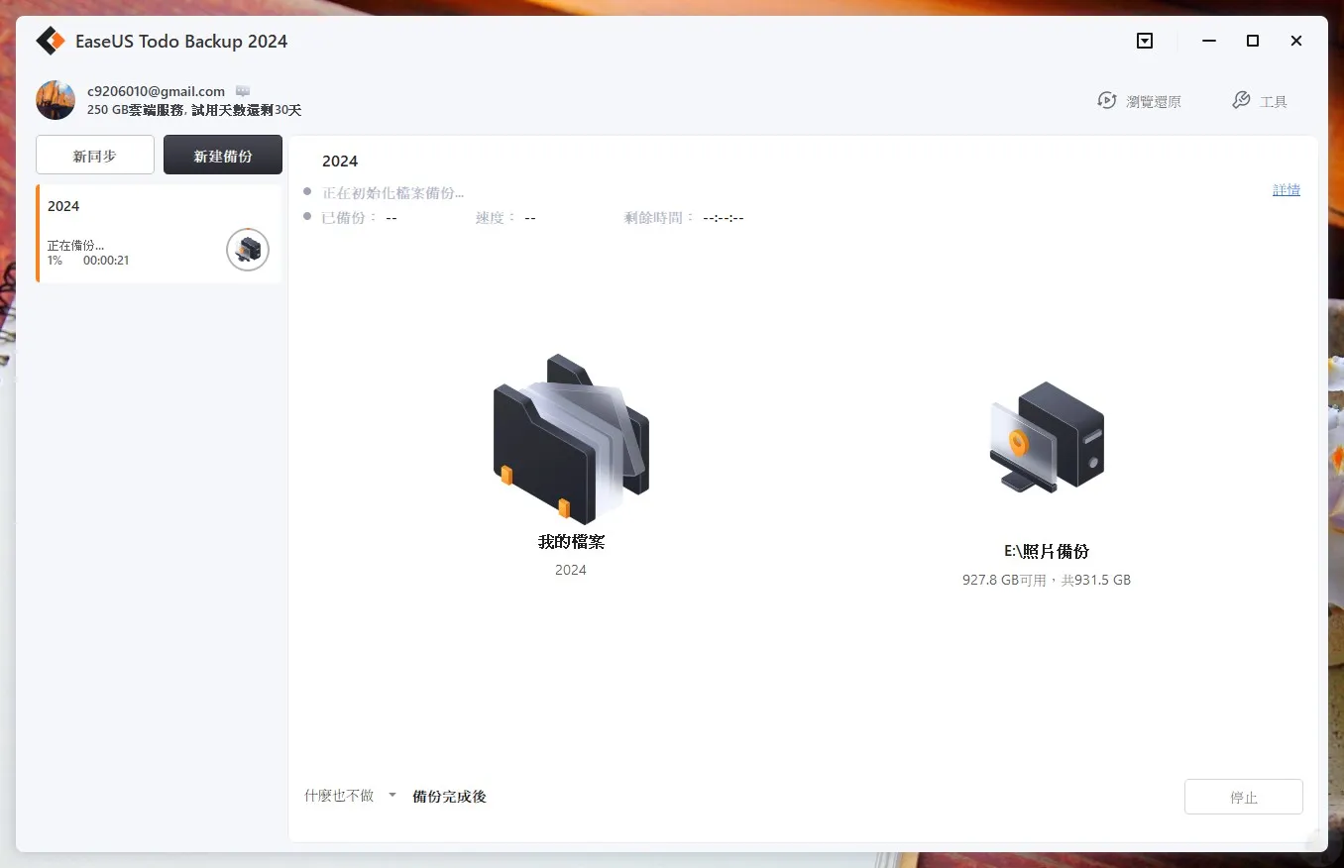Click the message icon beside the email address
This screenshot has height=868, width=1344.
(x=243, y=91)
